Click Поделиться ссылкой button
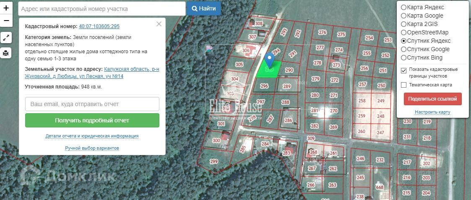This screenshot has width=471, height=200. 432,99
